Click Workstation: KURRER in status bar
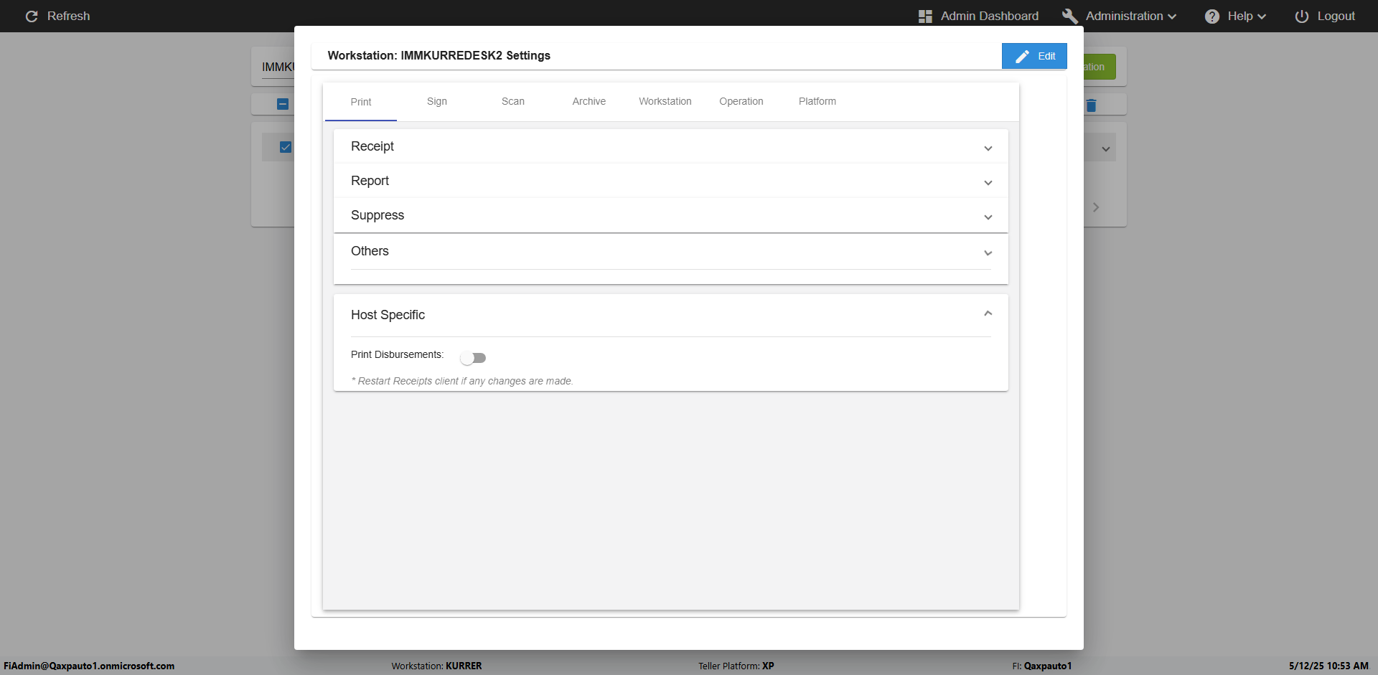The image size is (1378, 675). pyautogui.click(x=436, y=666)
